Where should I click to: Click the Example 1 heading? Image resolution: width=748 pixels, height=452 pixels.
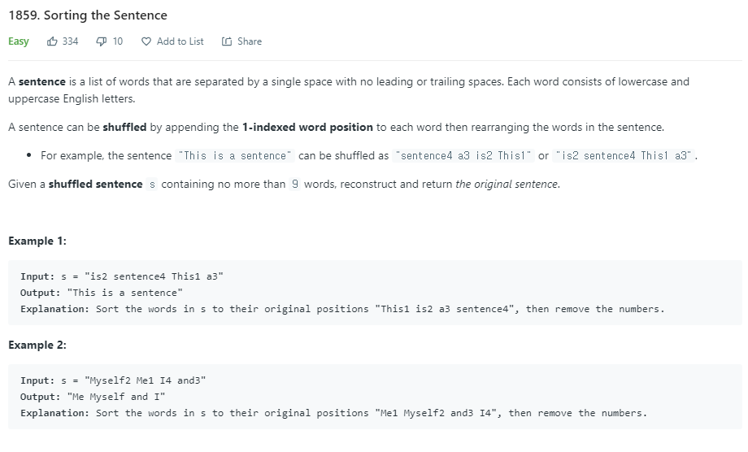[37, 241]
